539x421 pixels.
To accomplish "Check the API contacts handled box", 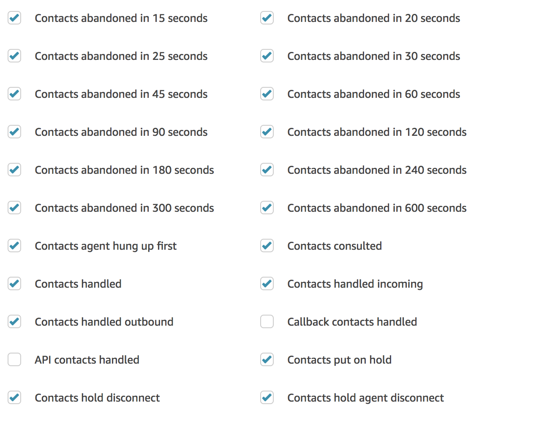I will (14, 359).
